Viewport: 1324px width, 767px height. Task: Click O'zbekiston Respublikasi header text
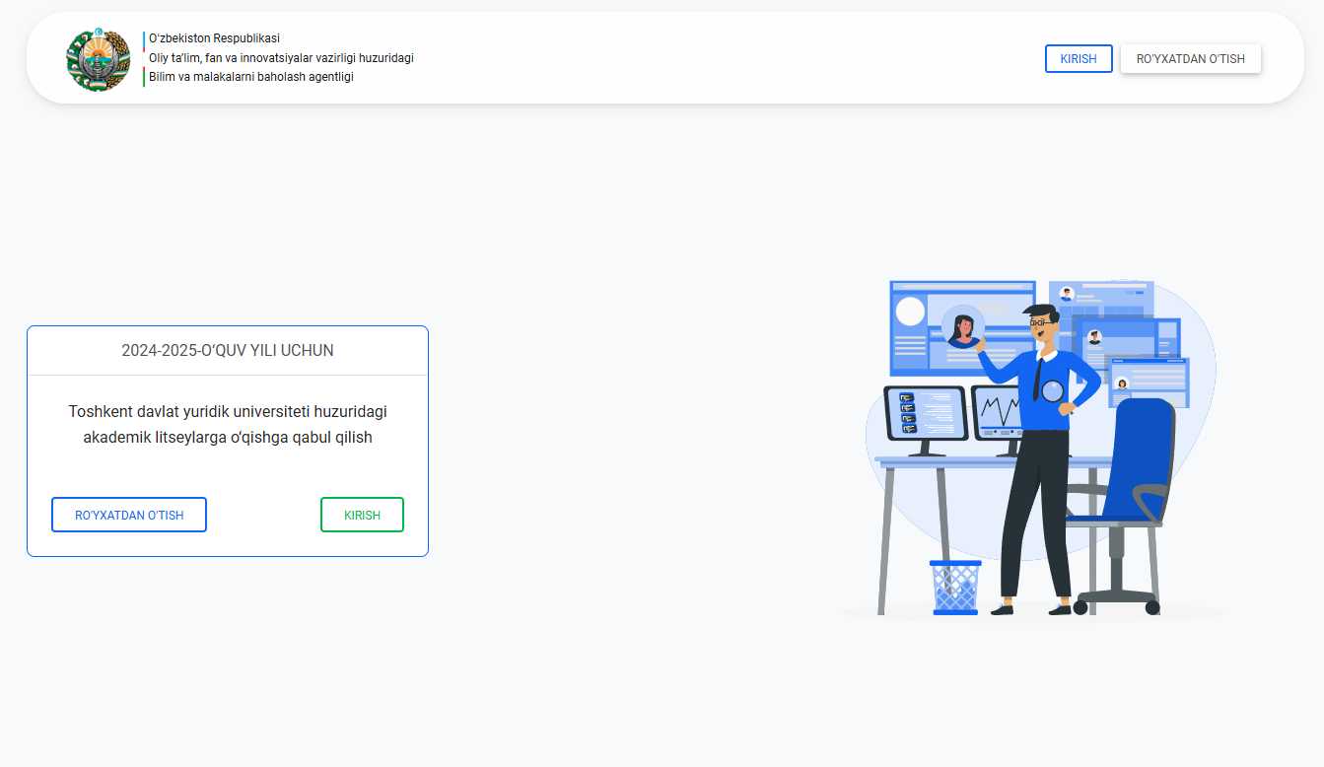click(214, 38)
